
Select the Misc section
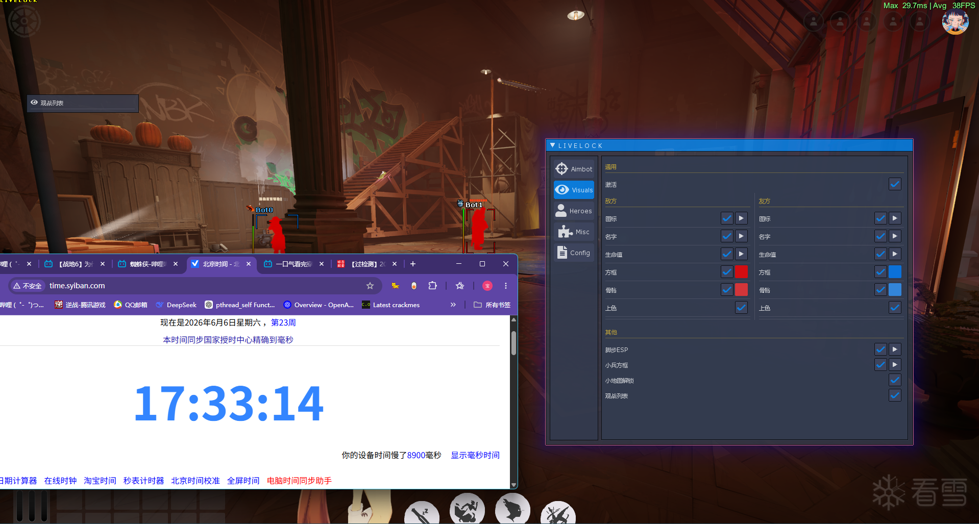574,232
